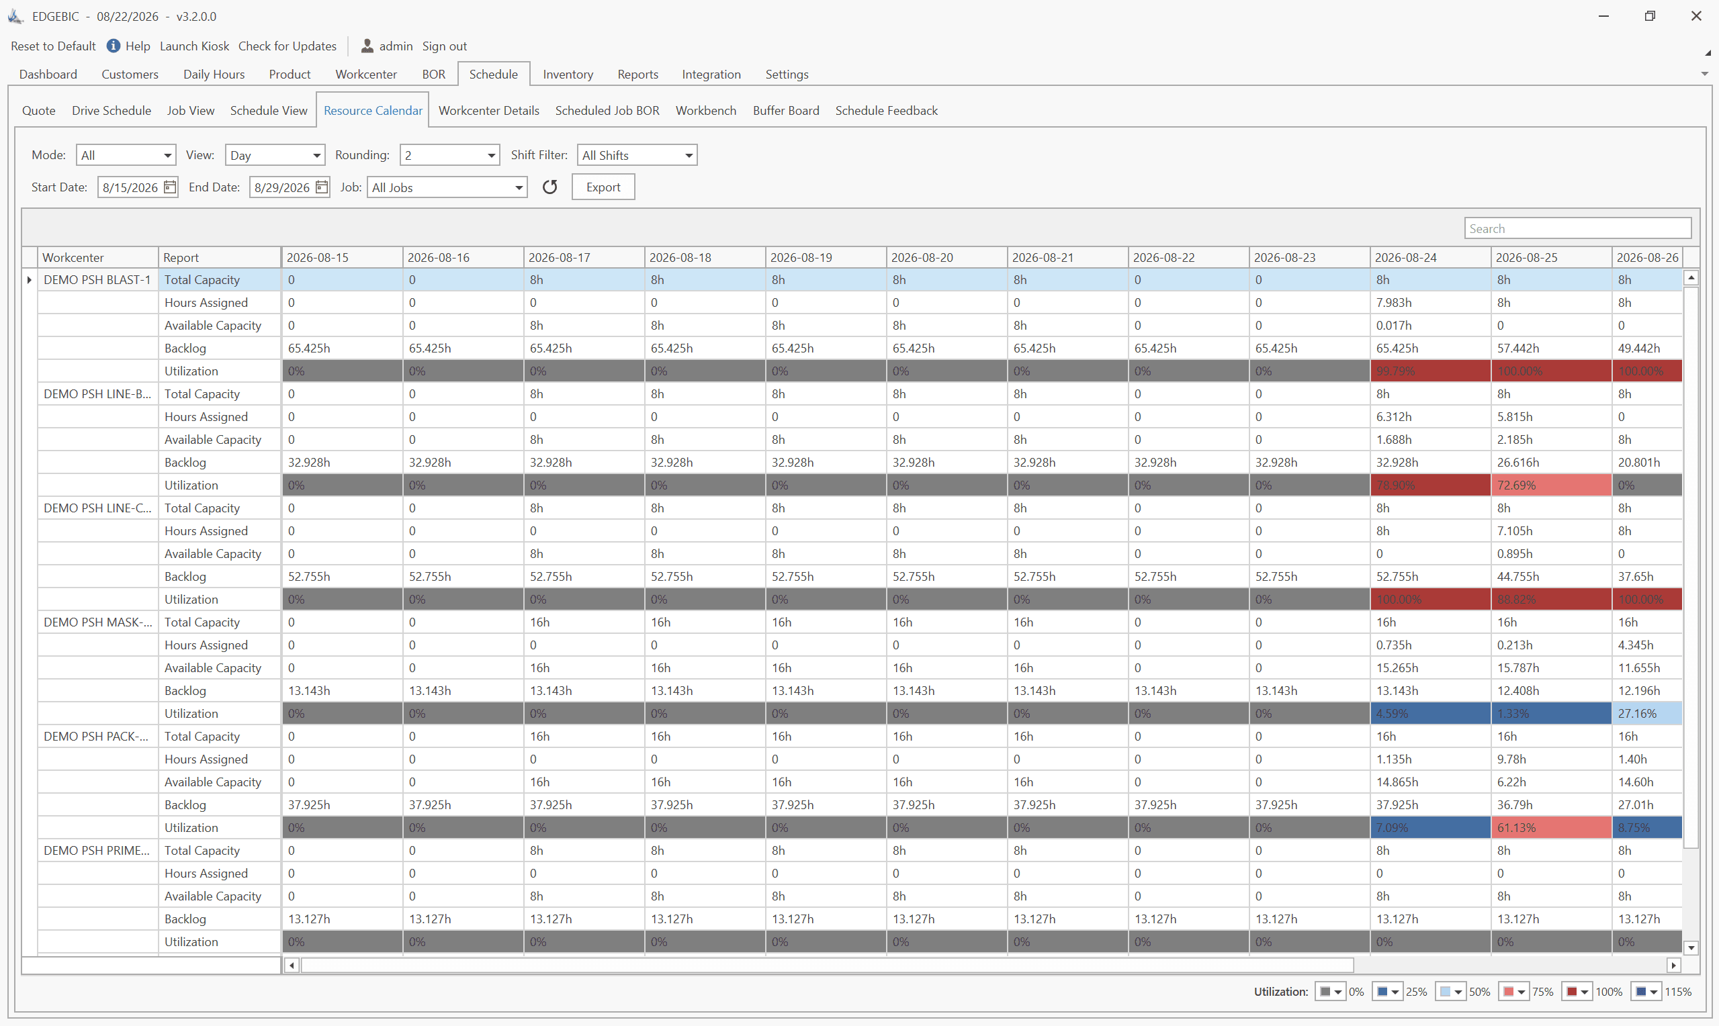Open the Schedule Feedback sub-tab

pyautogui.click(x=886, y=111)
